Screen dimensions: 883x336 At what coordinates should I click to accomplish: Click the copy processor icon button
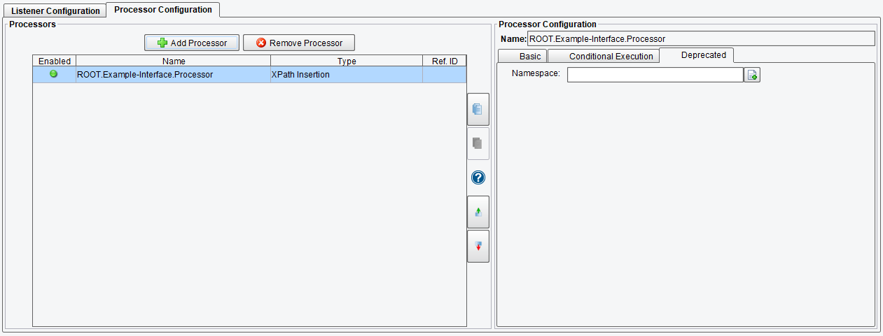478,109
